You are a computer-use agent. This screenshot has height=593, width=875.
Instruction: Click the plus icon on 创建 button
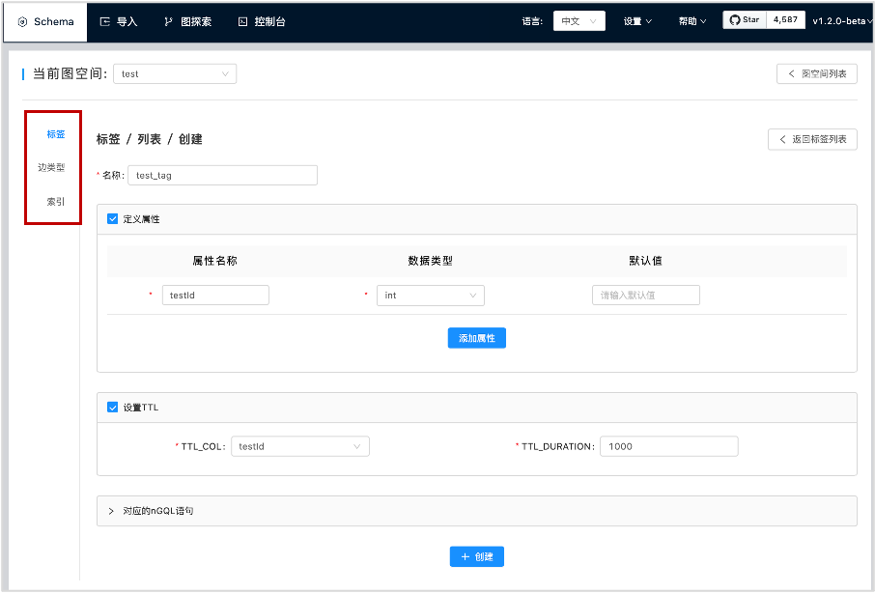click(466, 556)
